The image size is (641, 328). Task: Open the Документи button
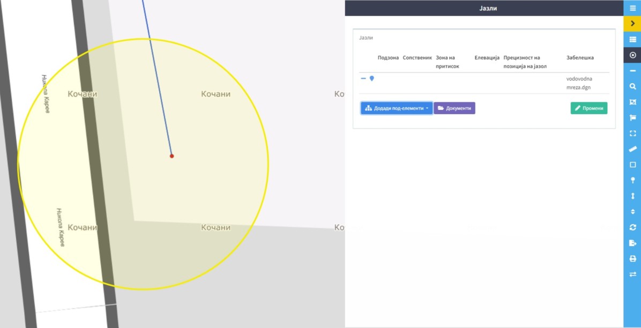454,108
